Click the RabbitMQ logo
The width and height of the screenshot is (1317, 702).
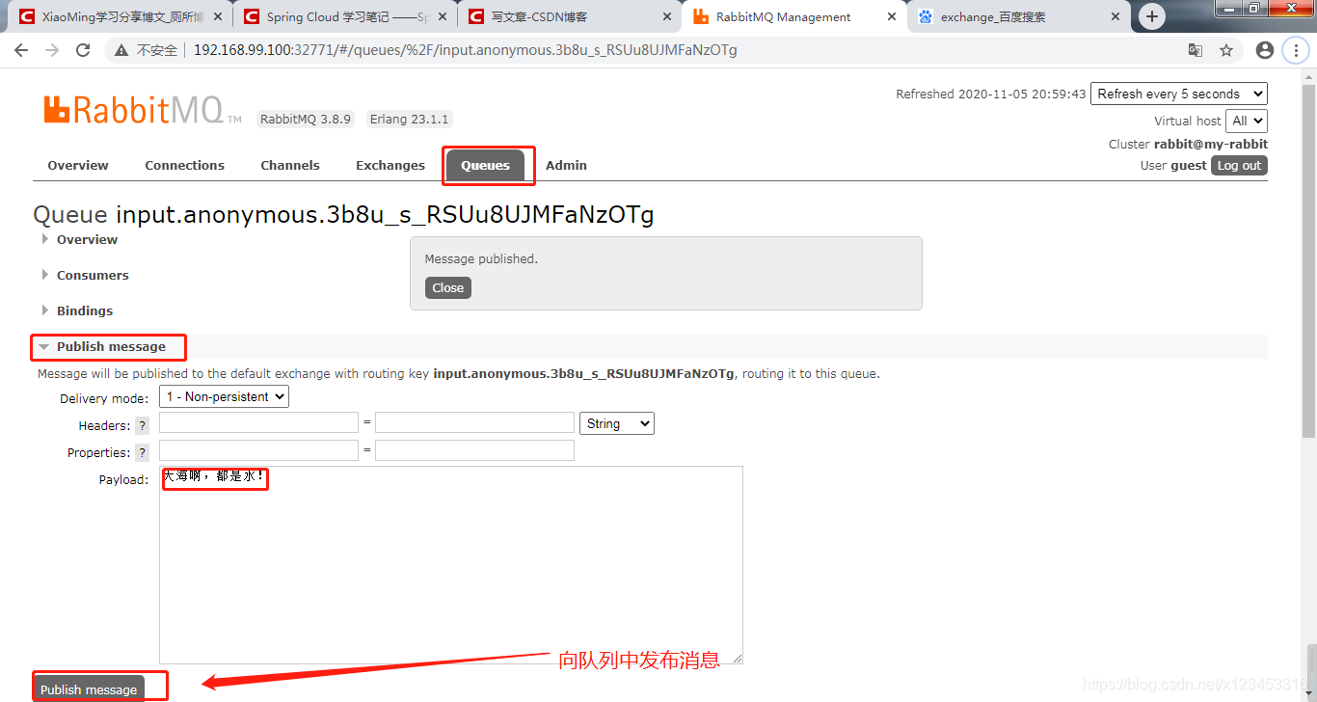[x=143, y=110]
